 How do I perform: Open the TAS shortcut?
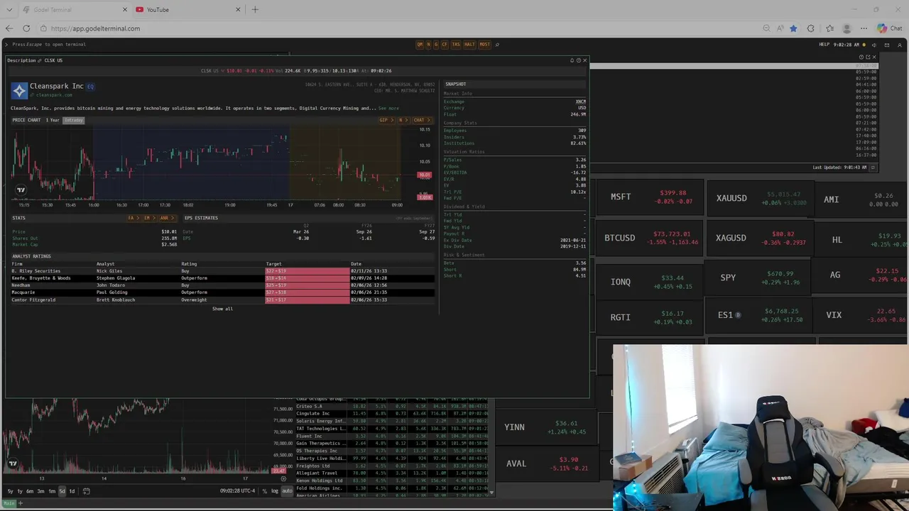tap(456, 45)
